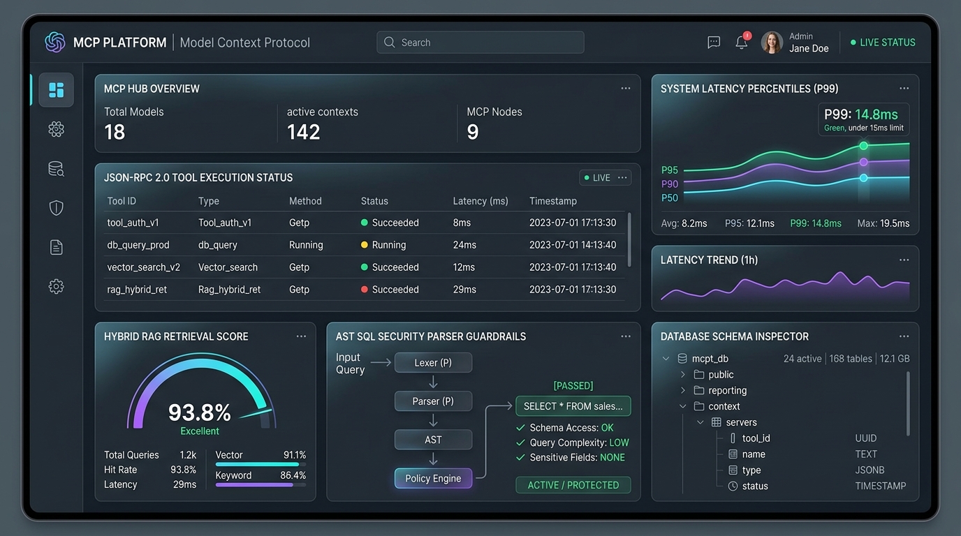Viewport: 961px width, 536px height.
Task: Open the chat messages icon in the header
Action: tap(714, 43)
